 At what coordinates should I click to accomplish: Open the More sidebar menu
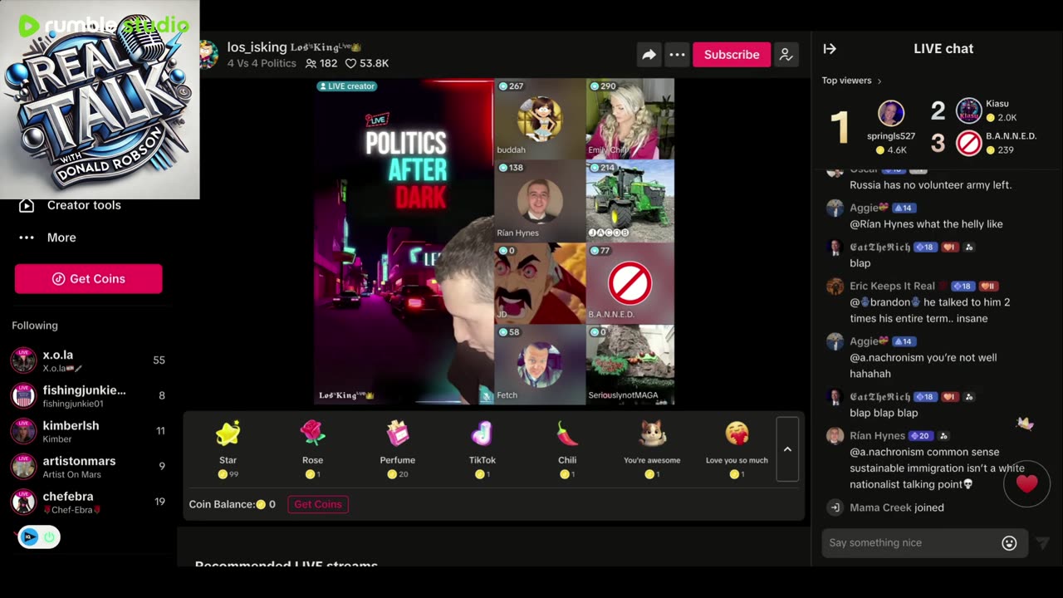(x=48, y=238)
